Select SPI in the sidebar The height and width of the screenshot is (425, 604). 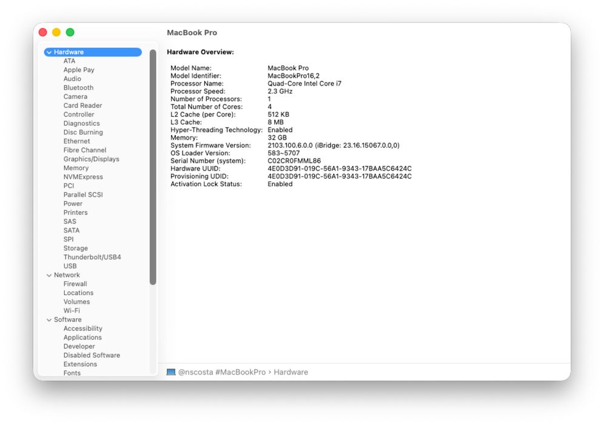click(68, 239)
